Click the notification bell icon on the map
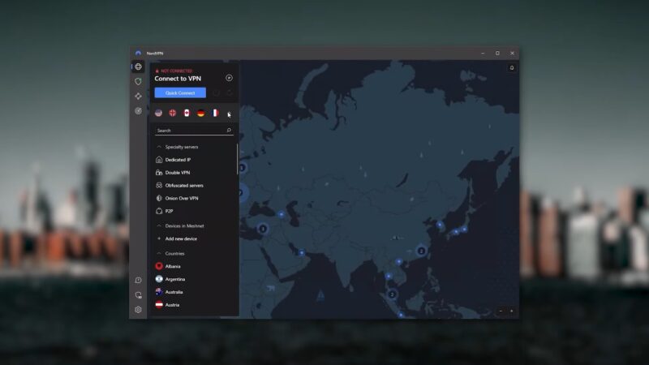The width and height of the screenshot is (649, 365). (512, 68)
